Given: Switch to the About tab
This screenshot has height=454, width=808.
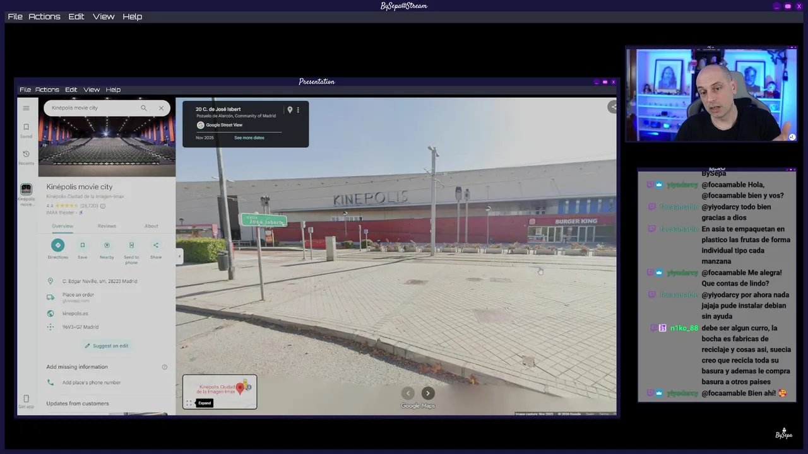Looking at the screenshot, I should click(151, 226).
